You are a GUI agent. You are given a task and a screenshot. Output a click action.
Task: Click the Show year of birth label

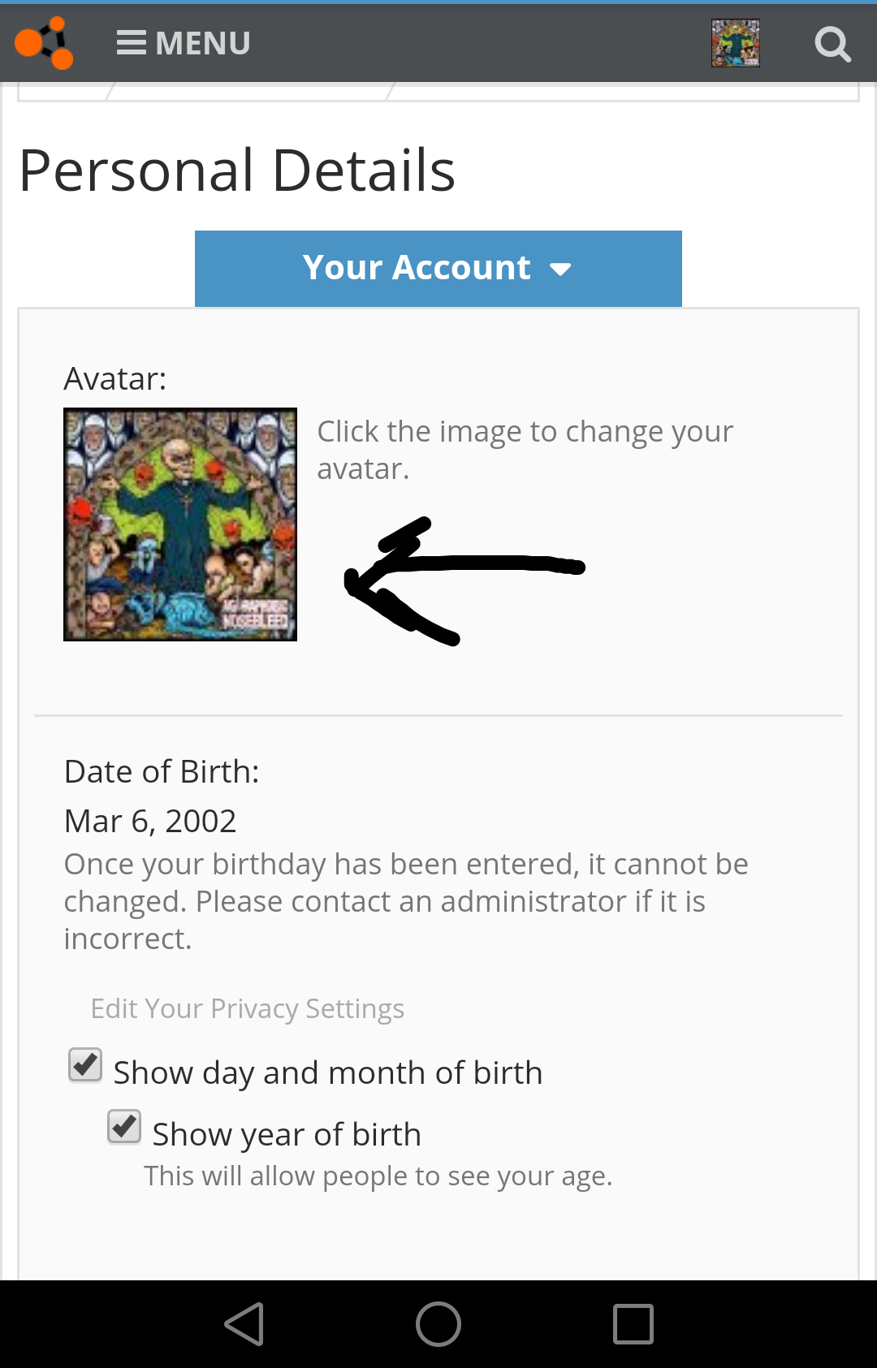287,1134
